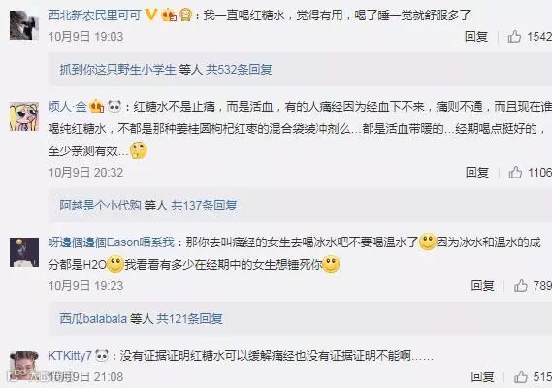The height and width of the screenshot is (388, 552).
Task: Click the orange verified V badge
Action: click(x=150, y=16)
